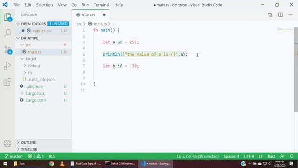
Task: Open the editor More Actions menu
Action: coord(291,14)
